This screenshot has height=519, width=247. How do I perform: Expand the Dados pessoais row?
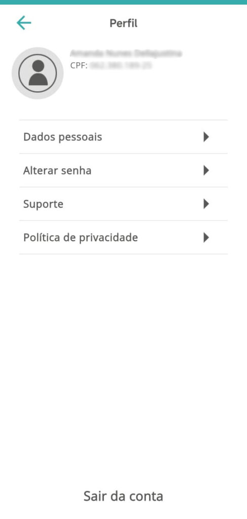click(124, 137)
